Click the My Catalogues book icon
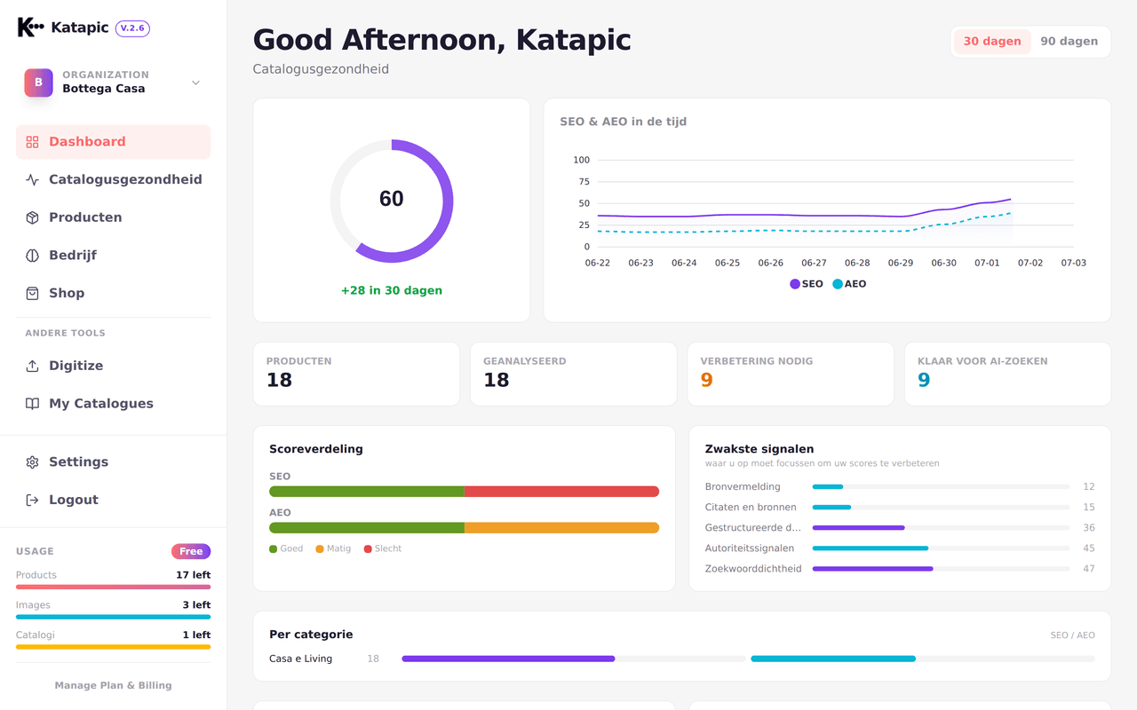The image size is (1137, 710). point(33,404)
